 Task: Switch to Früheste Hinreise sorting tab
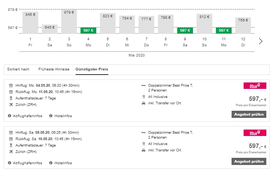tap(54, 69)
